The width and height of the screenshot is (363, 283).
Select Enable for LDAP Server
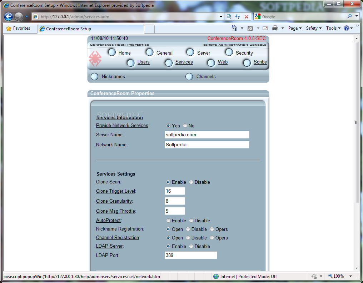coord(168,247)
